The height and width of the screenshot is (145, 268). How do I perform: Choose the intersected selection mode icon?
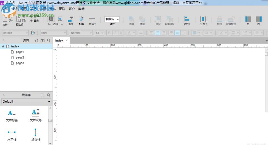pyautogui.click(x=51, y=19)
